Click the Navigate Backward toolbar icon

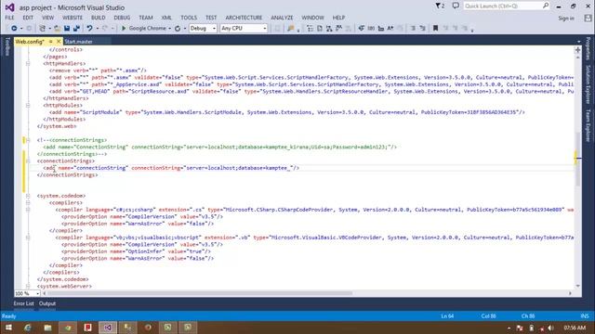(x=14, y=29)
